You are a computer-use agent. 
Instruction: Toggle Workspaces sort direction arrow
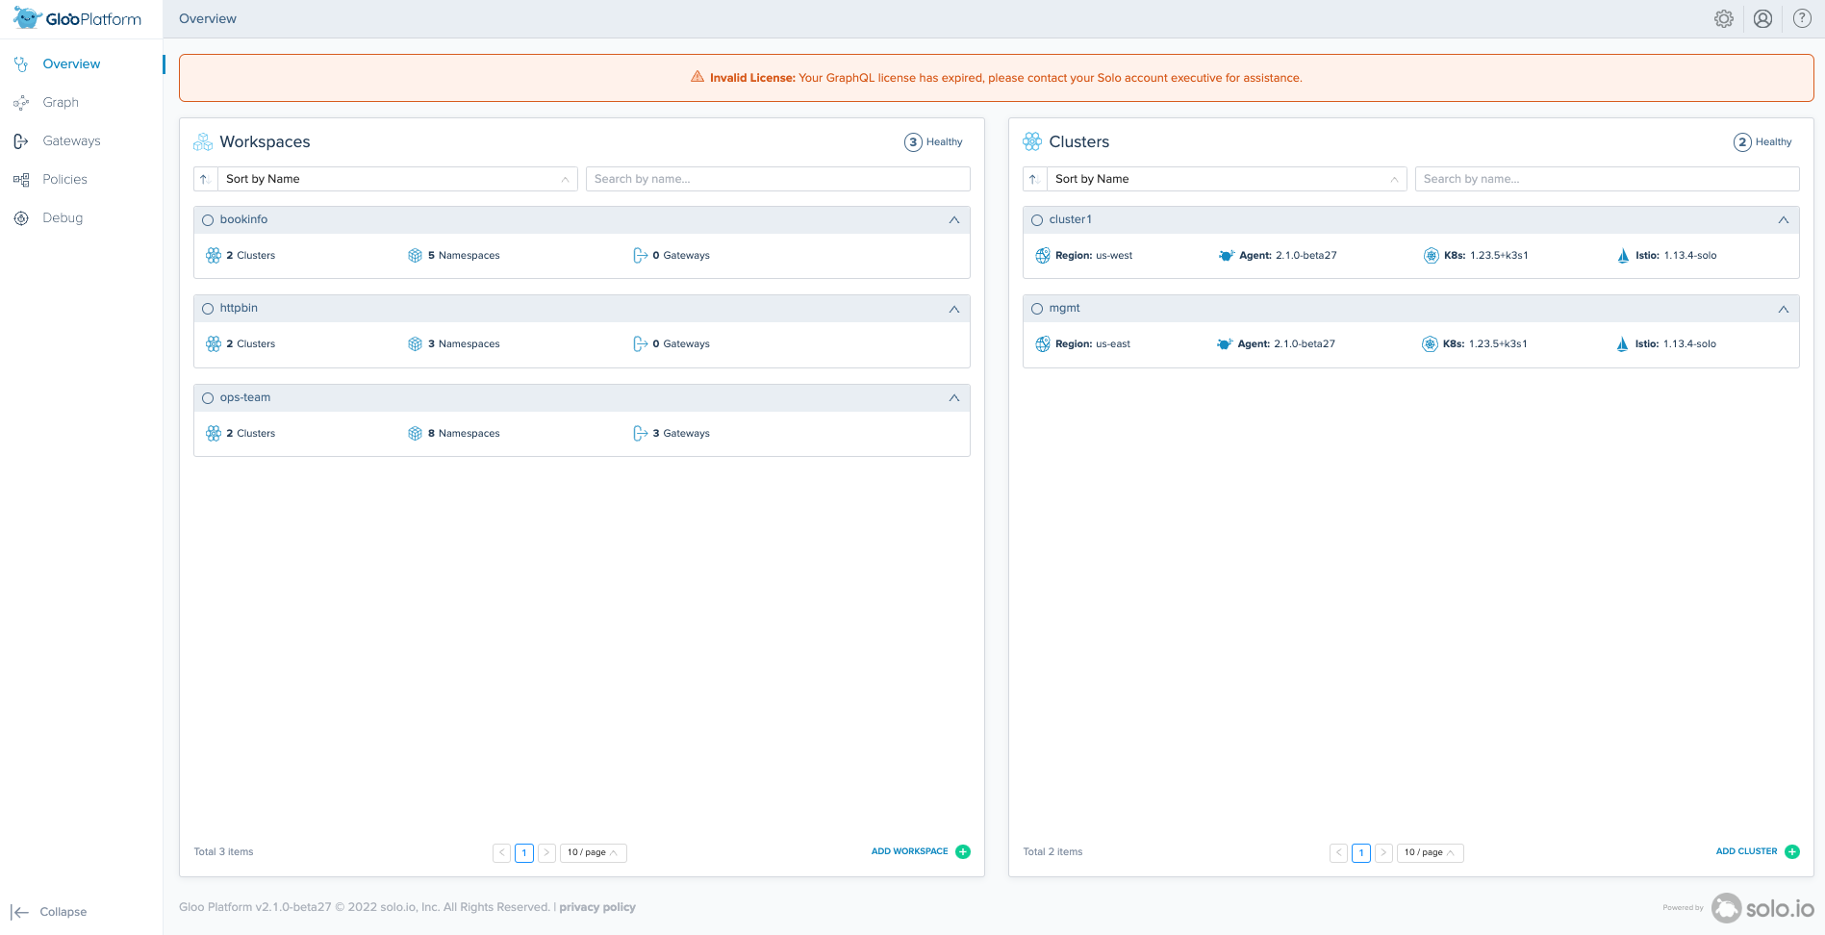205,179
